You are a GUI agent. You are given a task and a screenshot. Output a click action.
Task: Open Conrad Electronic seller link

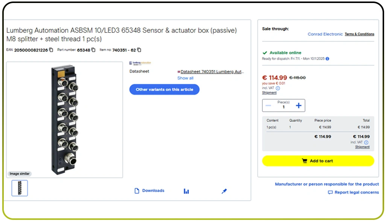point(325,34)
